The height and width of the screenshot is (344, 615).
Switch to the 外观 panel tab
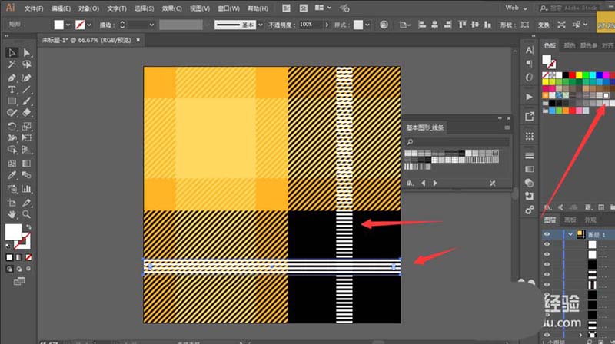coord(590,220)
